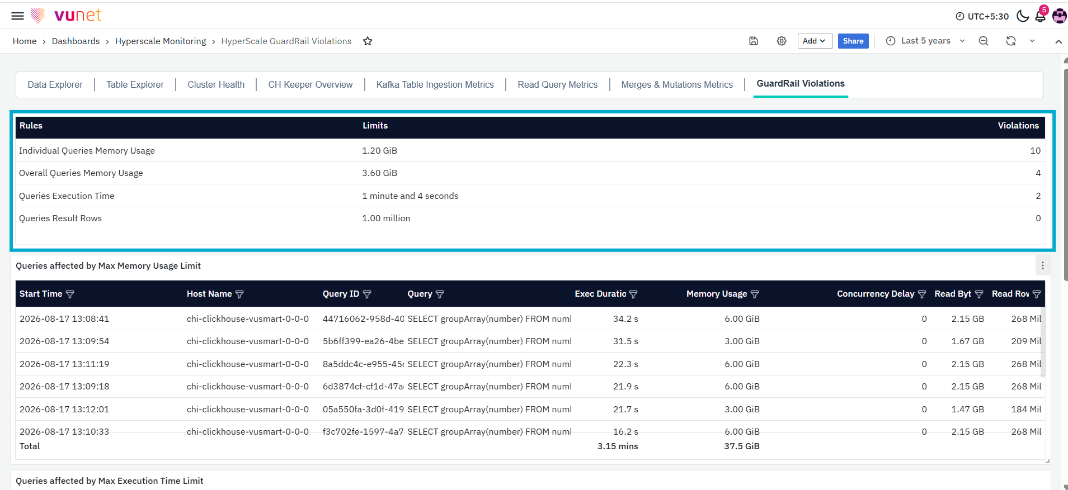Open the user profile avatar
Image resolution: width=1068 pixels, height=490 pixels.
1059,16
